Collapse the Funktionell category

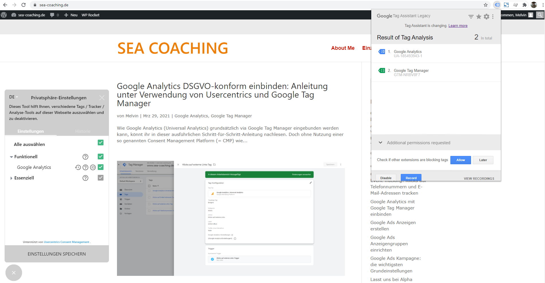[x=11, y=157]
